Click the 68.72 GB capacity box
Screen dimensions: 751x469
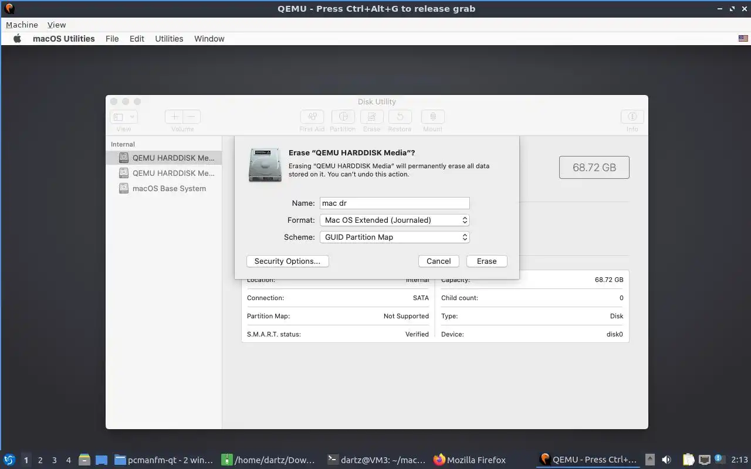594,167
